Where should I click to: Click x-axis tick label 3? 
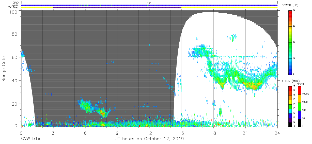[53, 133]
